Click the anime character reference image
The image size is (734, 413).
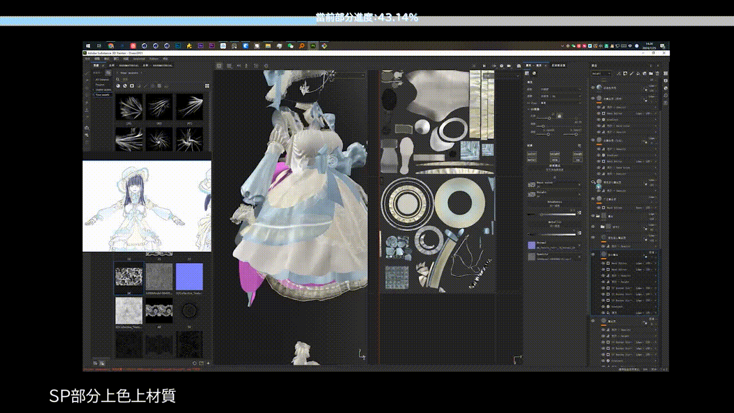click(147, 206)
